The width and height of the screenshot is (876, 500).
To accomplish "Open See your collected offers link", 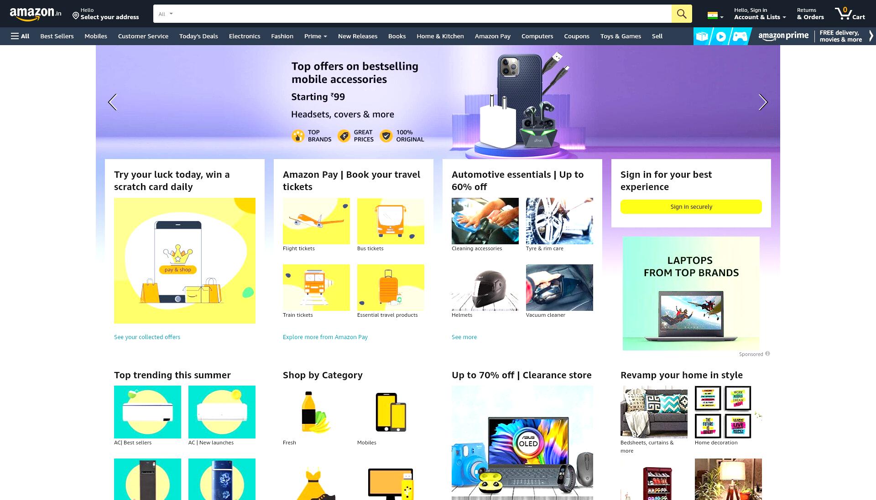I will pos(147,337).
